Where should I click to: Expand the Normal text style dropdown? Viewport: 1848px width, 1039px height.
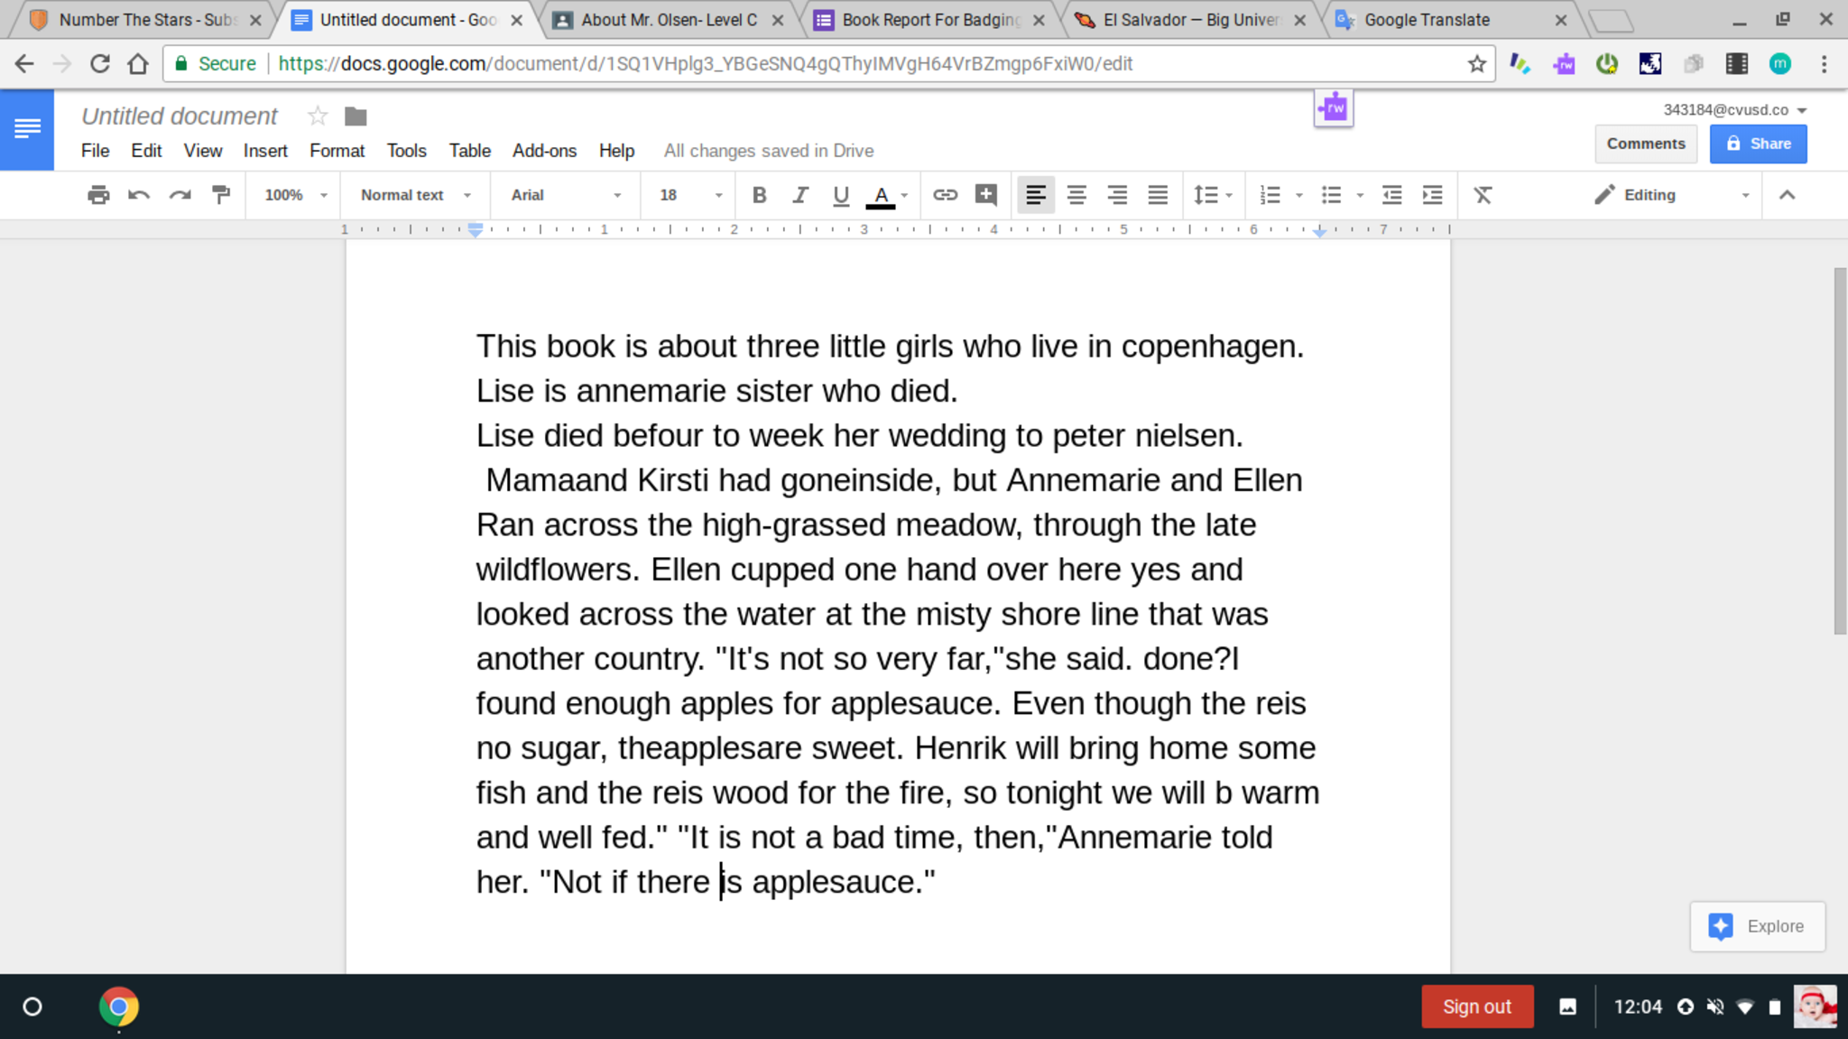[x=415, y=195]
